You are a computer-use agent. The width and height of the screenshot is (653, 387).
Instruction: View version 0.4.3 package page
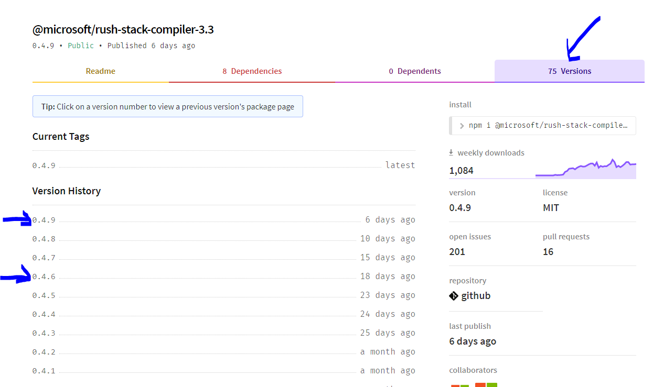[44, 333]
